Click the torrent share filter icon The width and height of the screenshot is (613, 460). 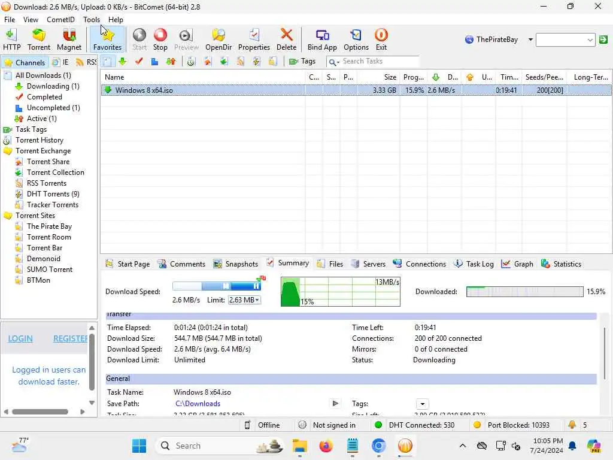pyautogui.click(x=207, y=62)
